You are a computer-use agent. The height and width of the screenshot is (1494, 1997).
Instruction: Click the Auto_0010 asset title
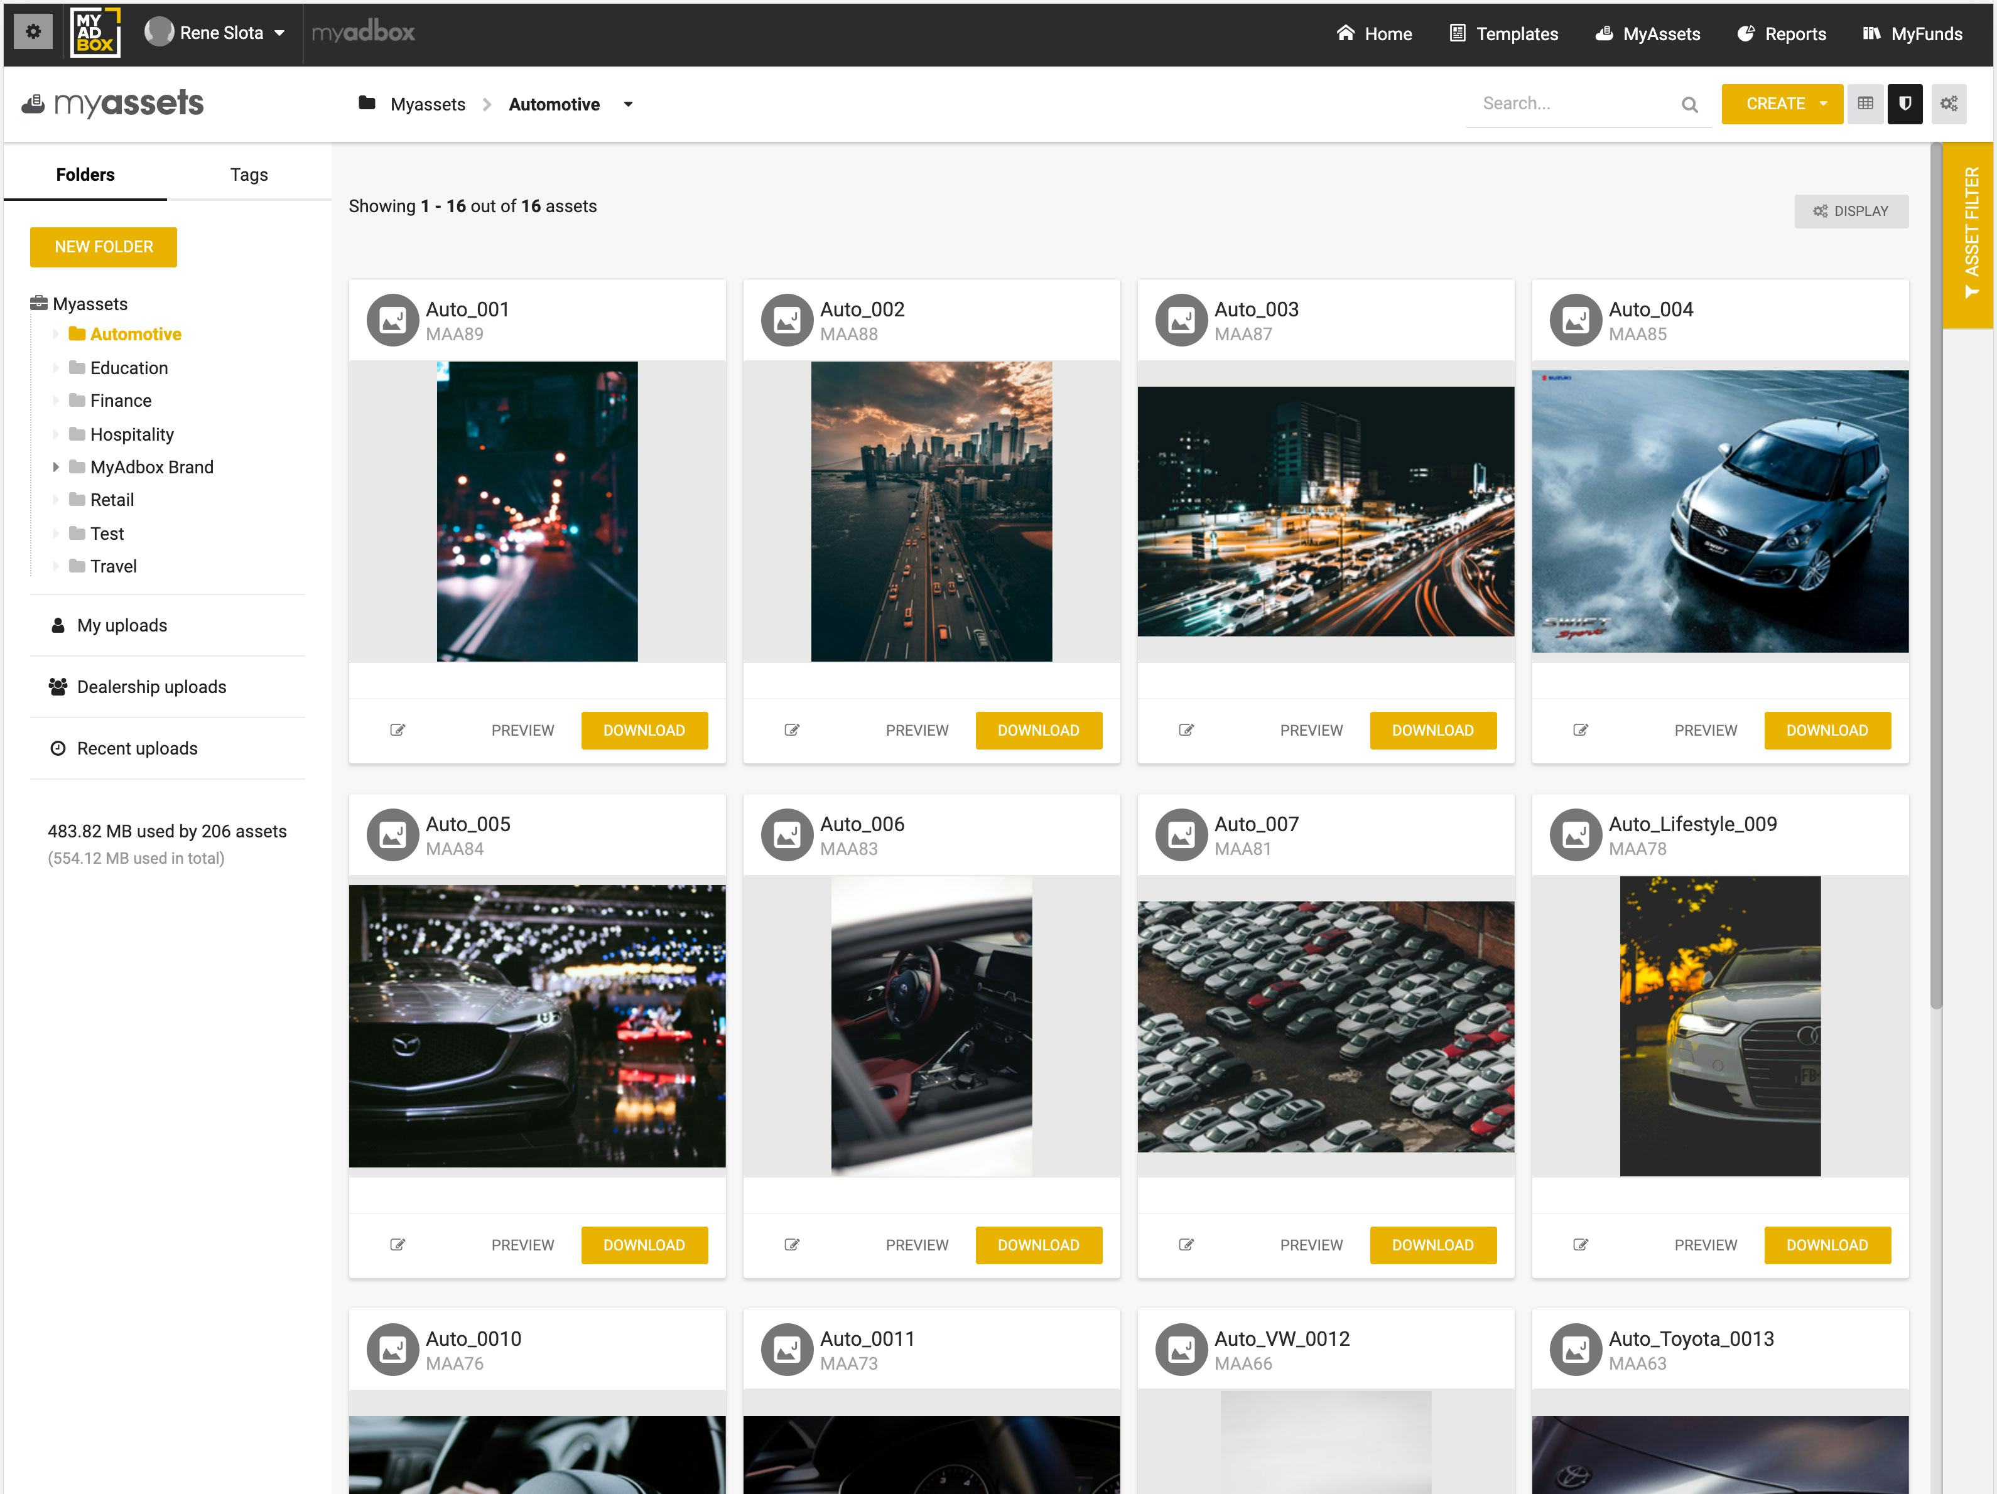pyautogui.click(x=473, y=1339)
